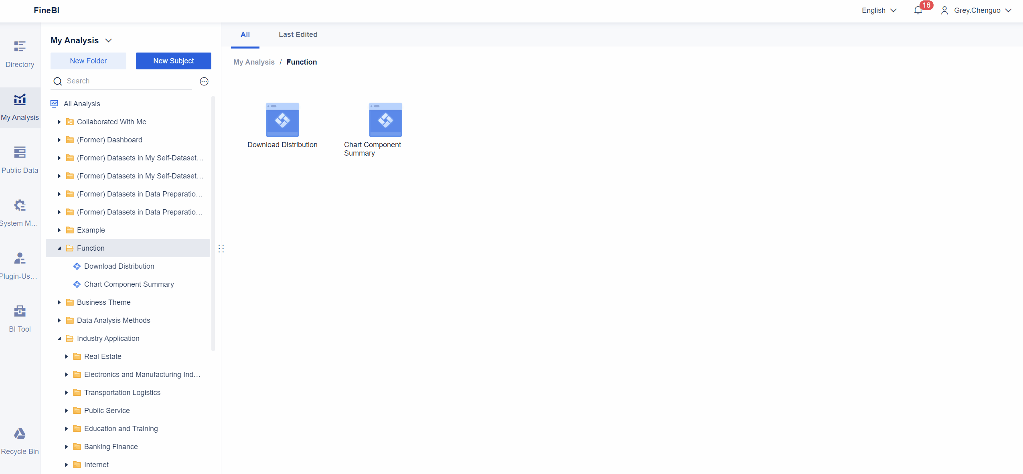Collapse the Function folder arrow
The height and width of the screenshot is (474, 1023).
59,248
